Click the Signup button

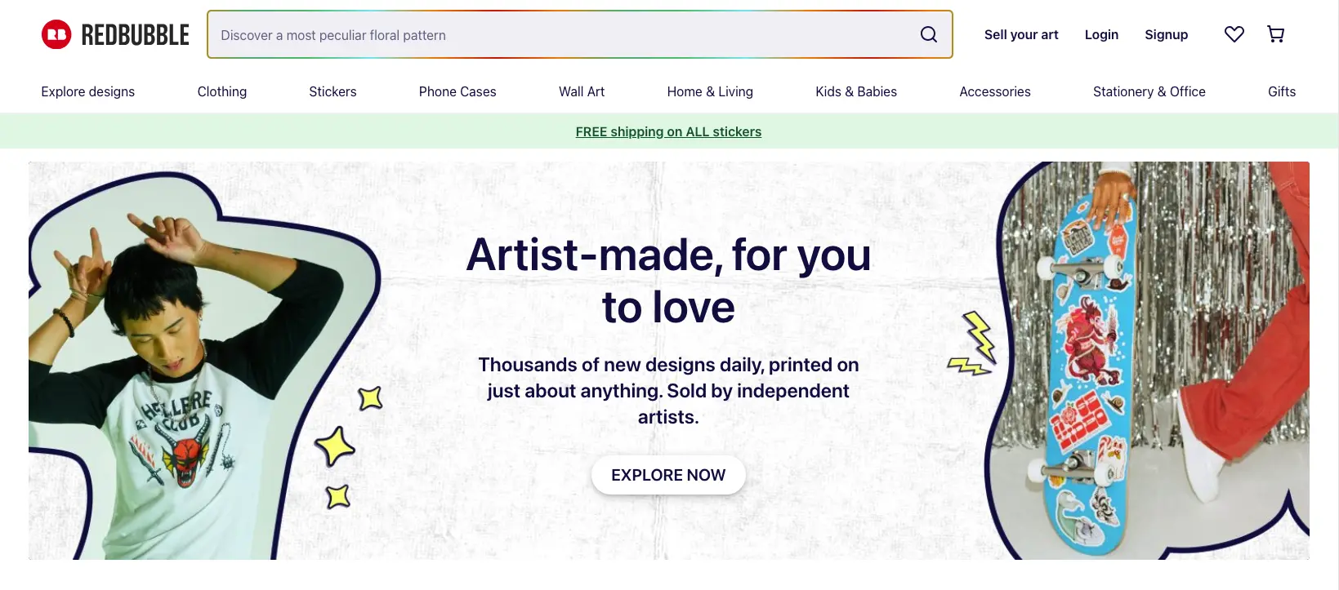click(1166, 34)
